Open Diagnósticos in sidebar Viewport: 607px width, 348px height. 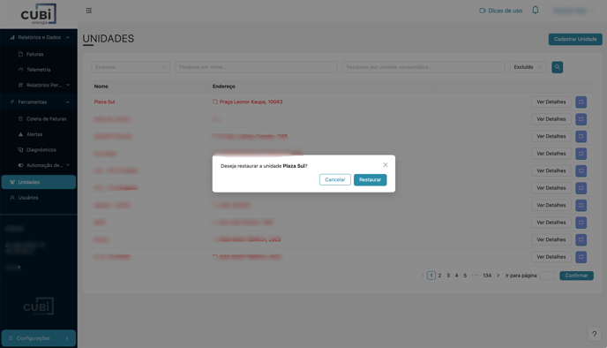click(x=41, y=149)
